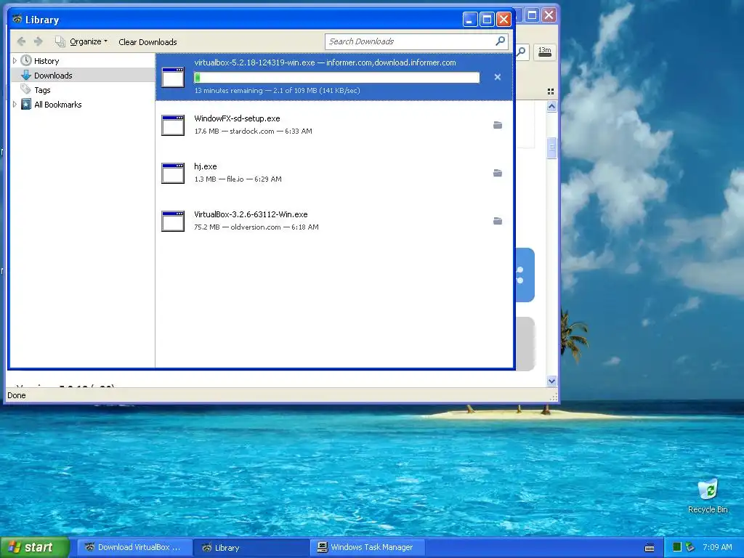Screen dimensions: 744x558
Task: Click the network tray icon
Action: (x=690, y=547)
